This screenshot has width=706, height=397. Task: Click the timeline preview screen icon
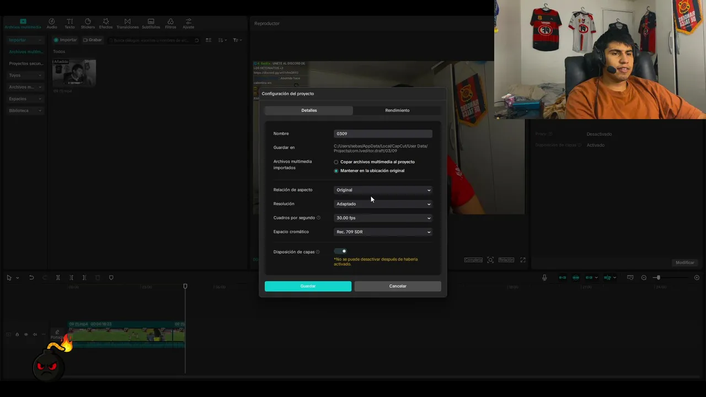click(630, 278)
